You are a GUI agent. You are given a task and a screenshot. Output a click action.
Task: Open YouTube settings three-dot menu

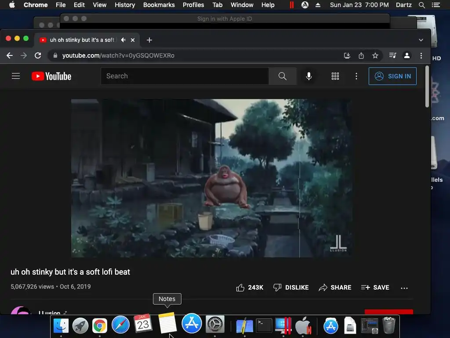click(356, 76)
